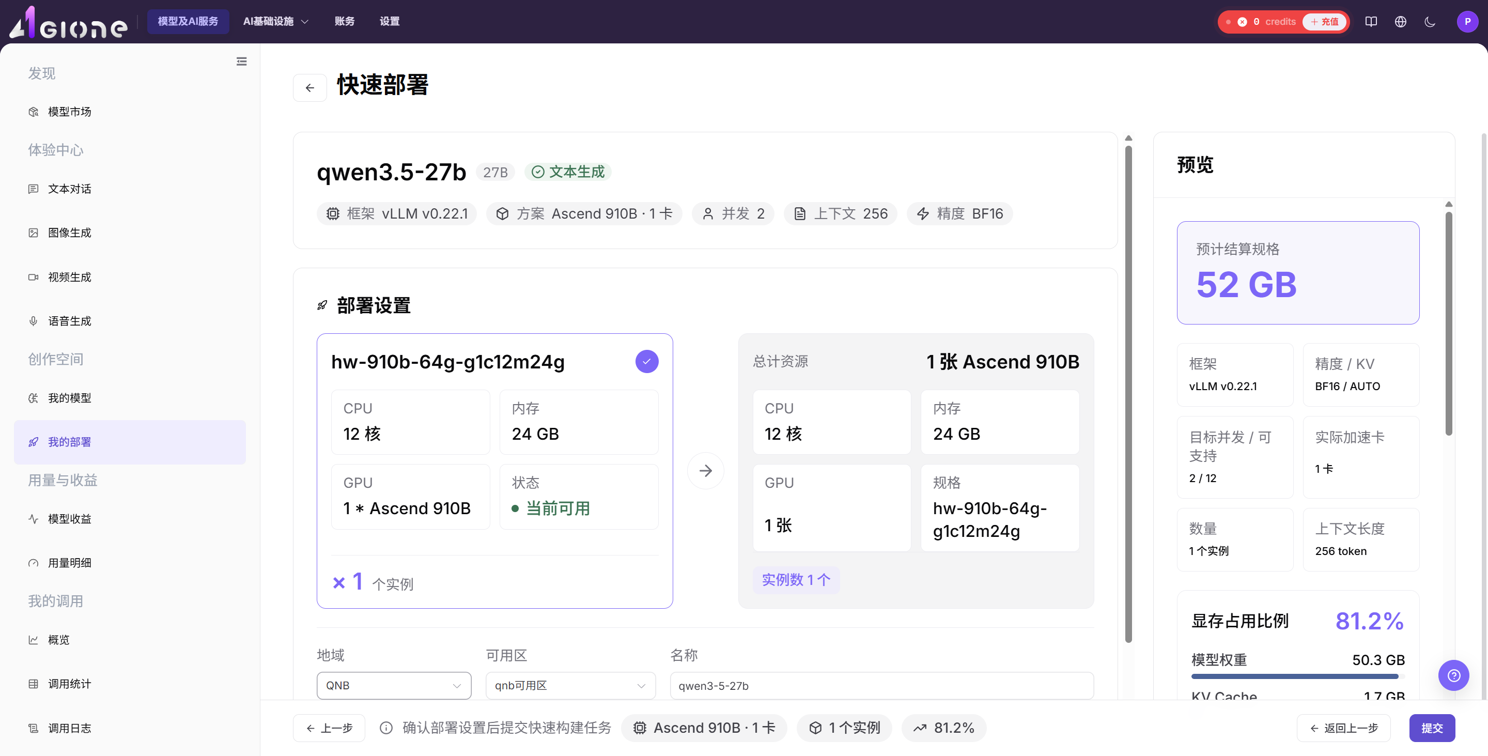Screen dimensions: 1488x756
Task: Open the qnb可用区 dropdown
Action: tap(570, 686)
